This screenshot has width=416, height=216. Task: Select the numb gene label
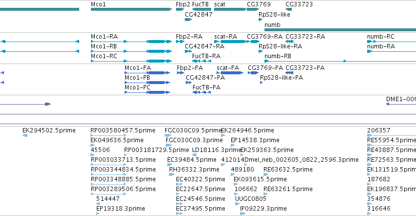click(272, 24)
